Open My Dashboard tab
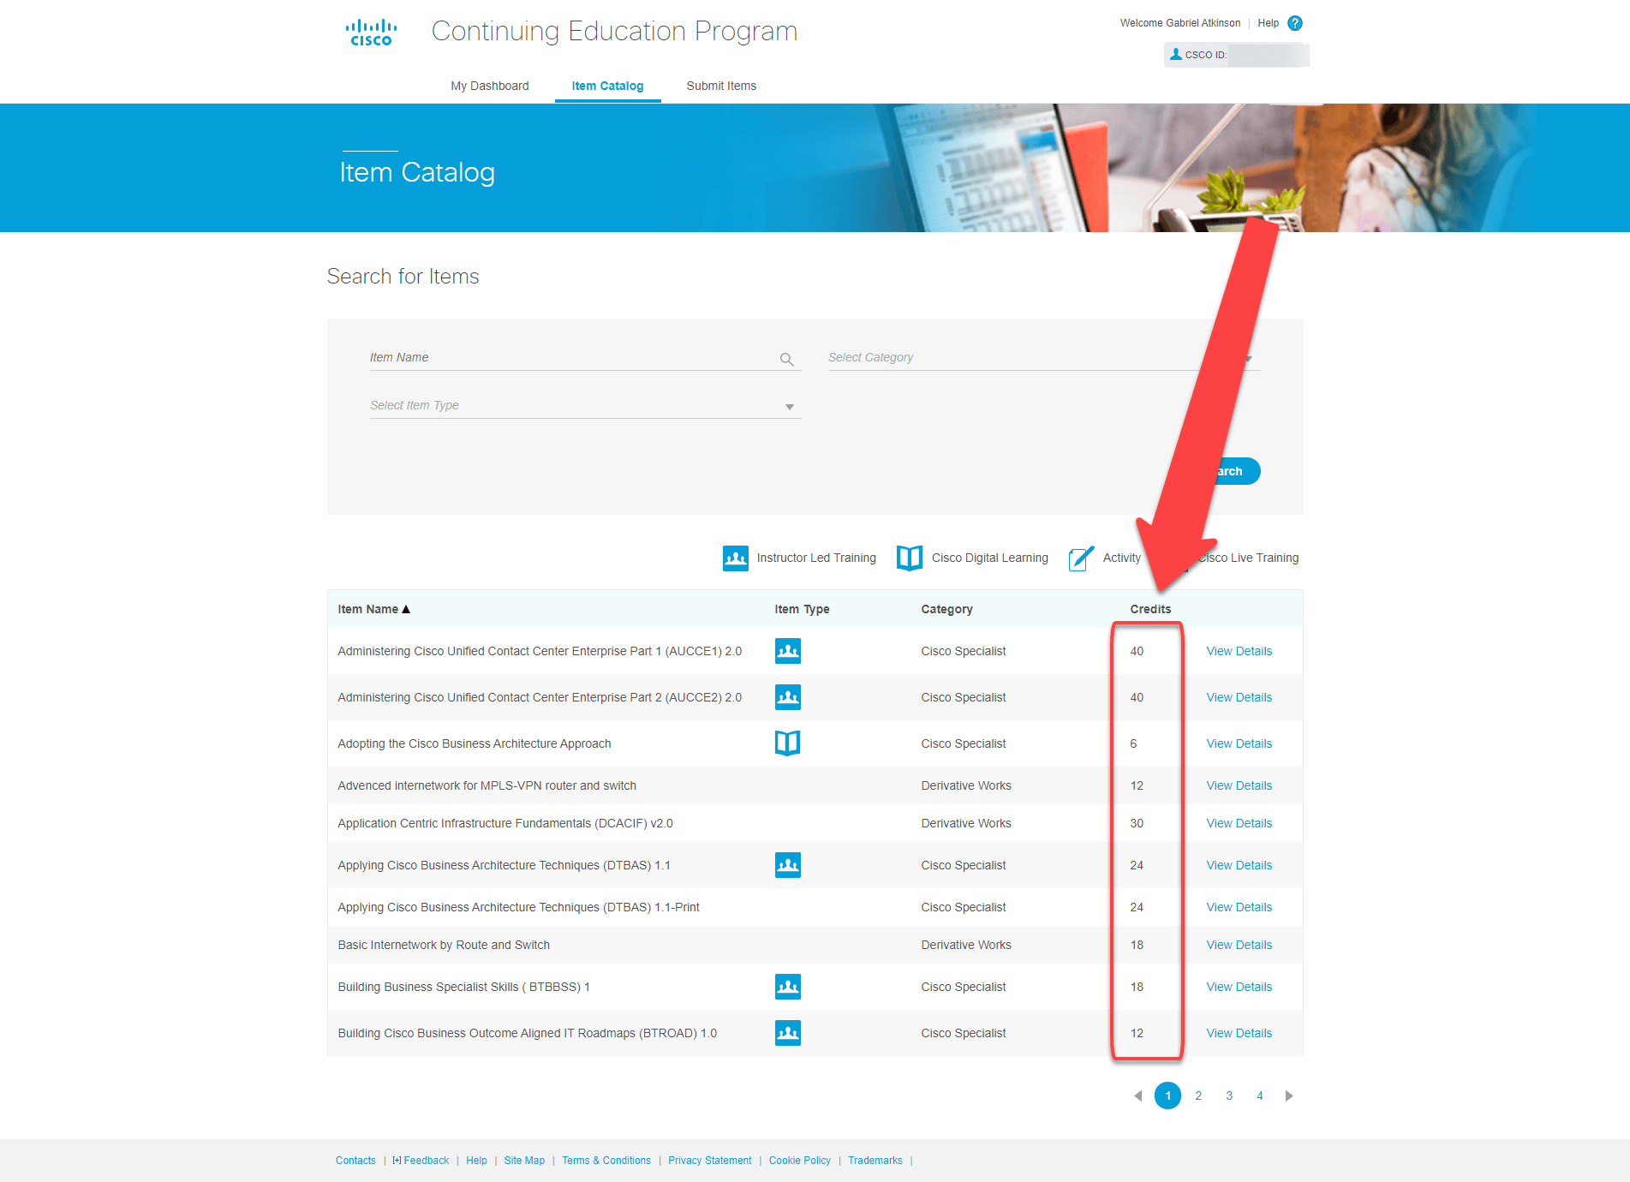 coord(490,86)
